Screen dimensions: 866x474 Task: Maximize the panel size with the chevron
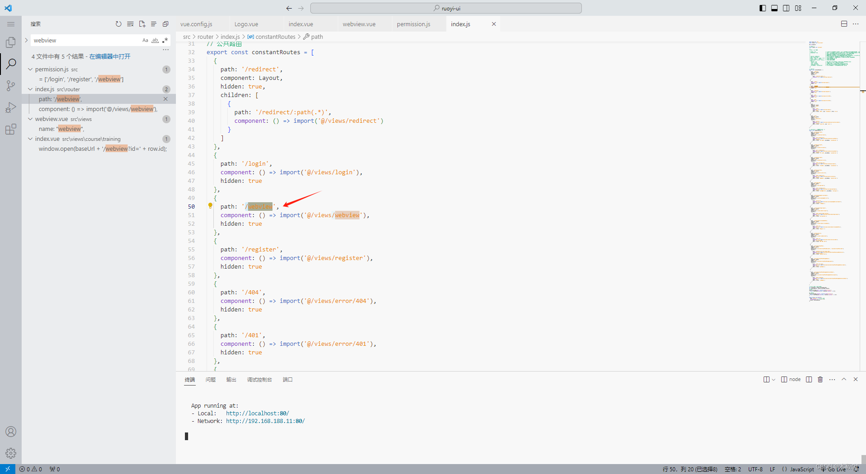(x=844, y=380)
